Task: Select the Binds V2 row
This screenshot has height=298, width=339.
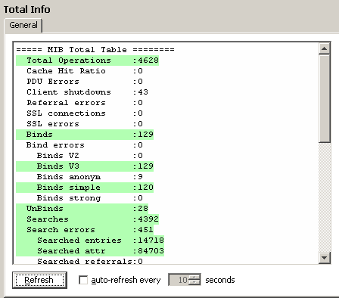Action: point(90,156)
